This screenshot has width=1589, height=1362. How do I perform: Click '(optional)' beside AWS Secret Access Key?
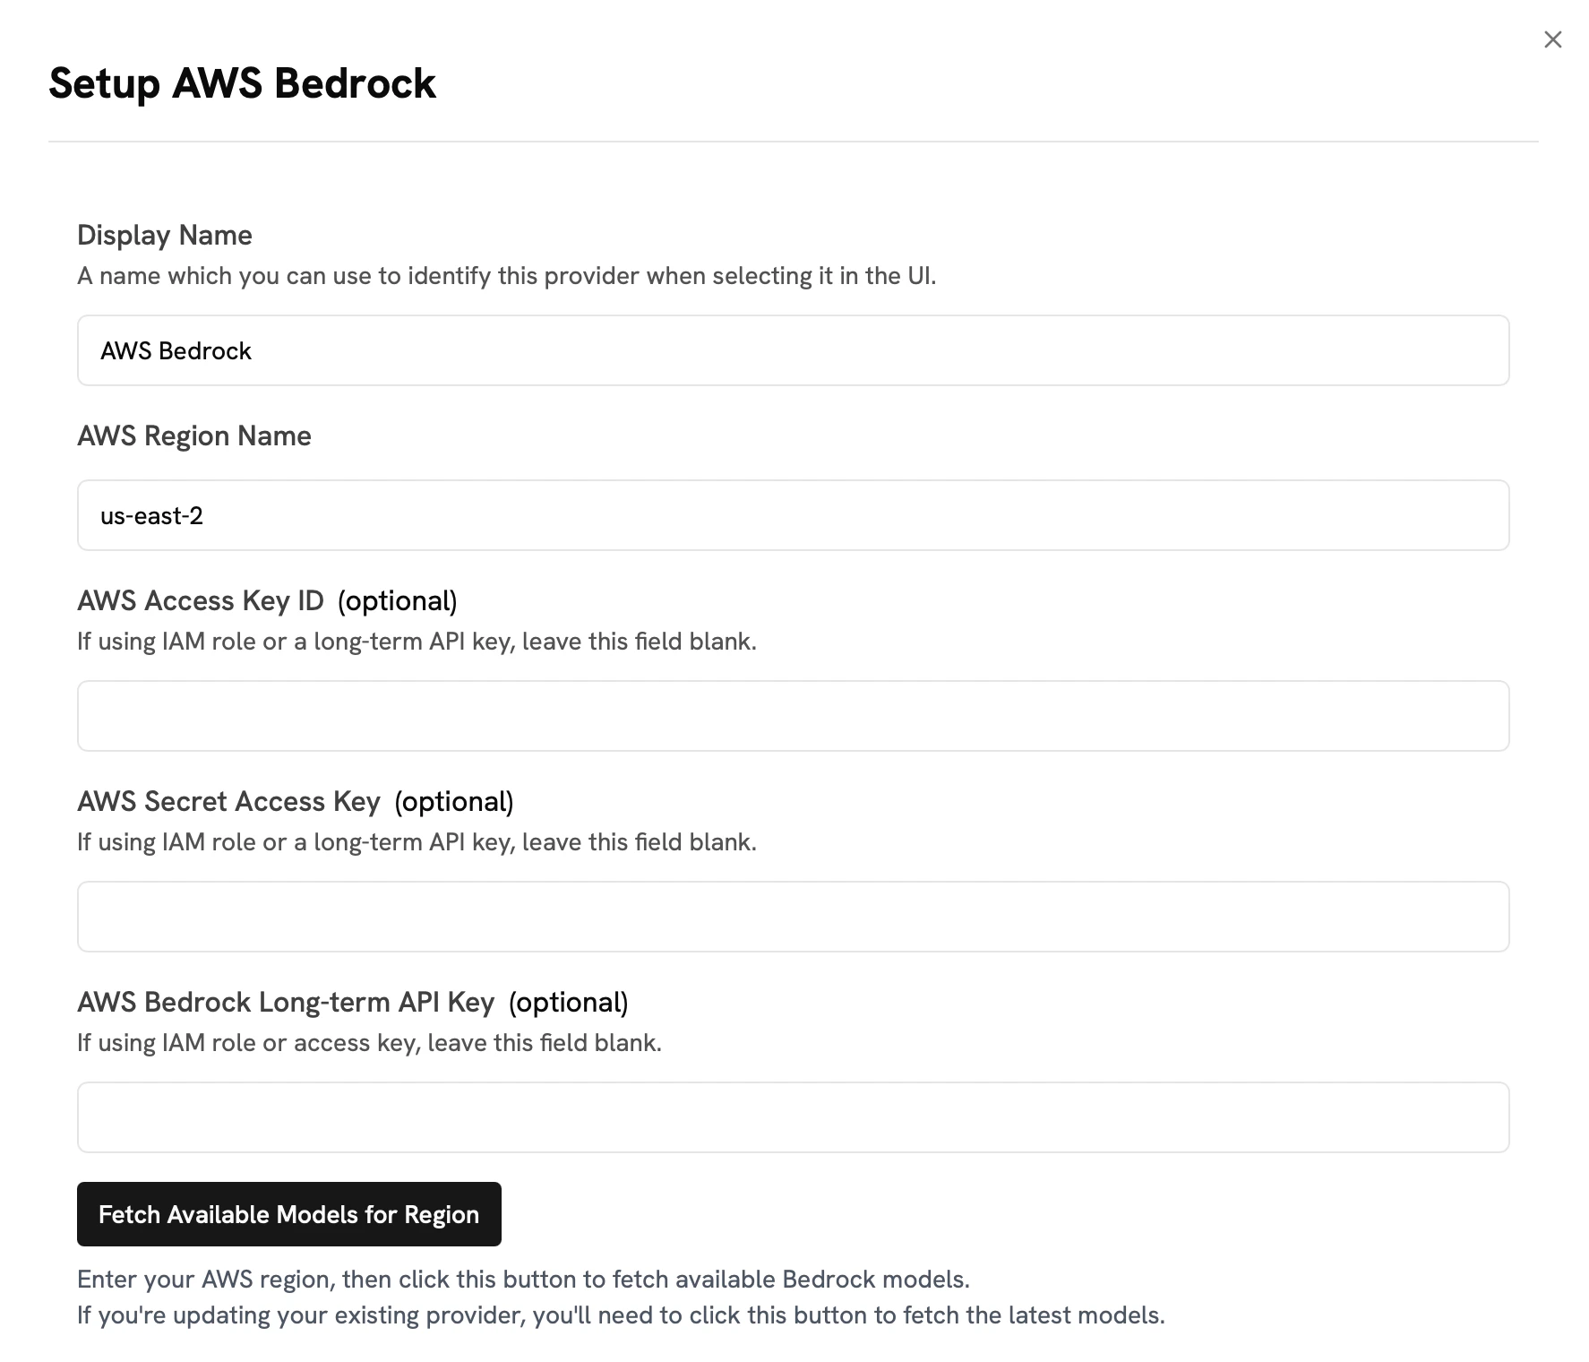coord(454,802)
